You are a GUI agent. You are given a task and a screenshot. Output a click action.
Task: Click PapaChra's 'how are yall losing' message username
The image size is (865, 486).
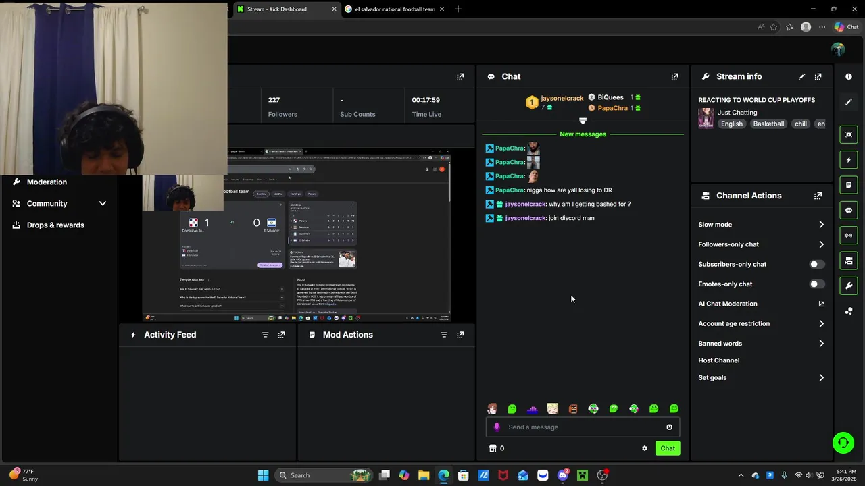(x=510, y=190)
